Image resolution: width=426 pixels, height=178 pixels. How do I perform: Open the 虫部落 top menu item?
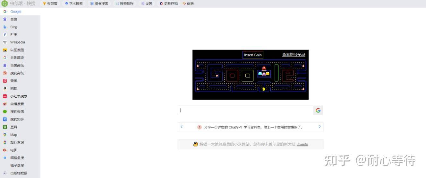(50, 4)
